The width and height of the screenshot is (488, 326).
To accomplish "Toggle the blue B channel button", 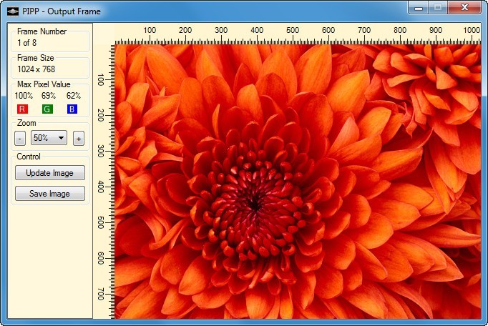I will click(72, 109).
